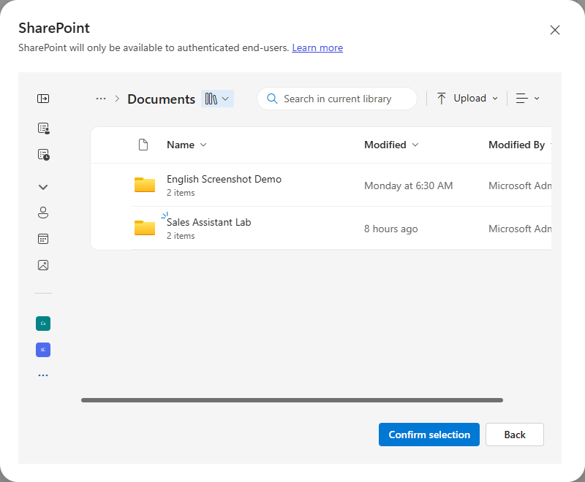Open Sales Assistant Lab folder

click(208, 222)
